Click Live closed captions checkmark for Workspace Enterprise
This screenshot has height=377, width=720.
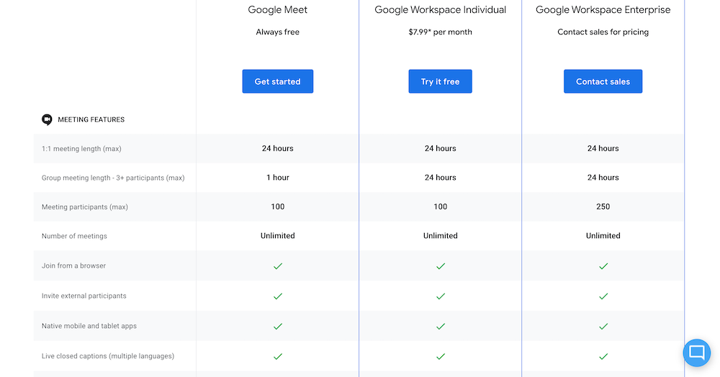(603, 356)
